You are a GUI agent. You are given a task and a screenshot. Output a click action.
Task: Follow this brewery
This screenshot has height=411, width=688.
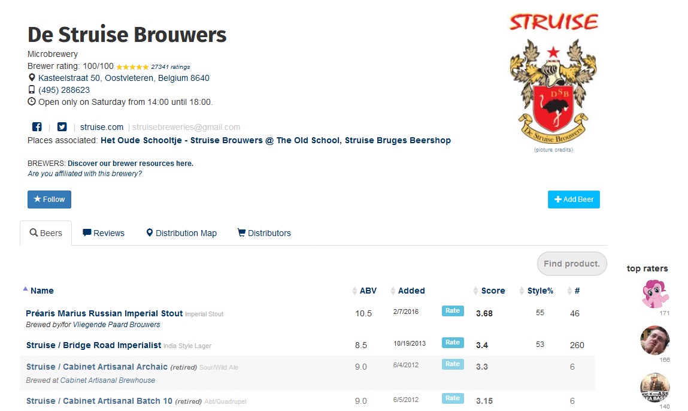coord(49,200)
